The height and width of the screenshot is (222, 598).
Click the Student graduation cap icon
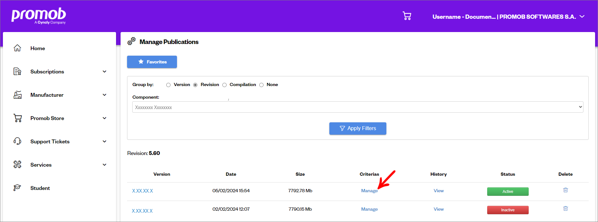click(18, 188)
